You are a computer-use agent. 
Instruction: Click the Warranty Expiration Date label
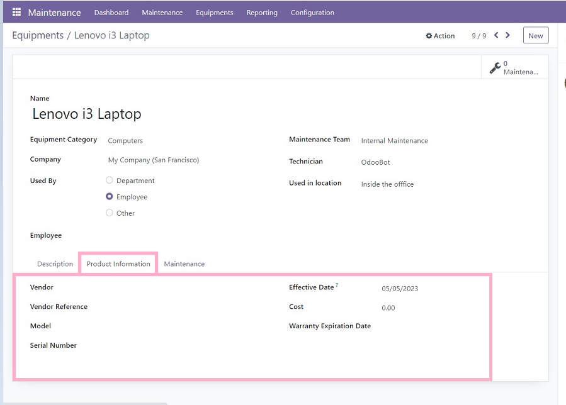pos(329,326)
